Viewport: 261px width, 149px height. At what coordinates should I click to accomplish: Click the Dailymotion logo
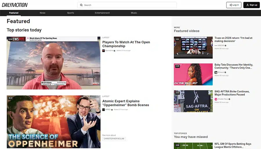pyautogui.click(x=15, y=5)
